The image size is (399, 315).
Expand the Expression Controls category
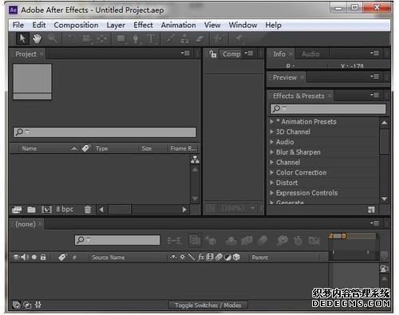pyautogui.click(x=271, y=193)
